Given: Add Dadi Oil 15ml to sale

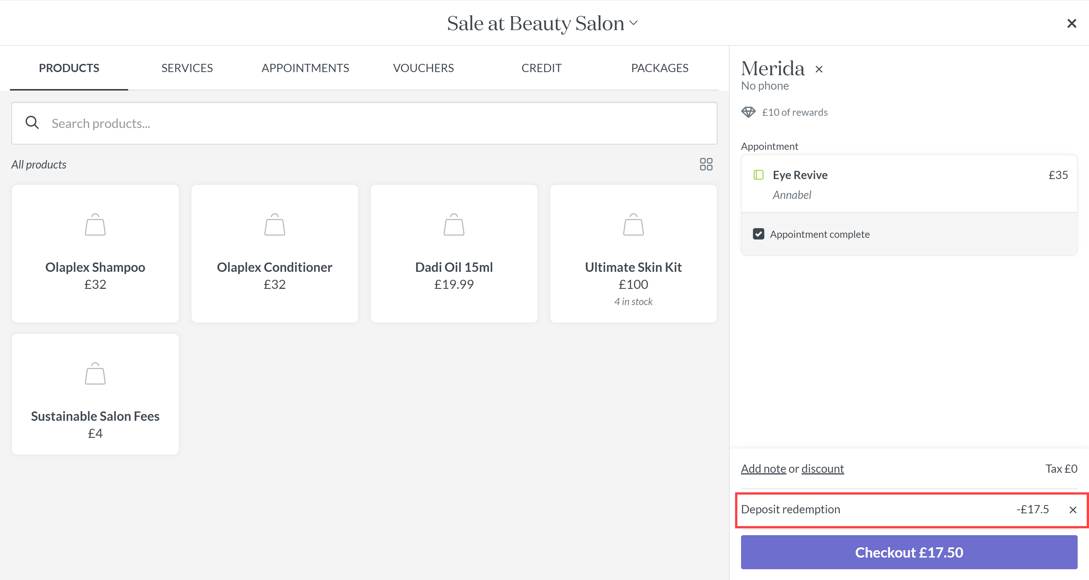Looking at the screenshot, I should 454,254.
